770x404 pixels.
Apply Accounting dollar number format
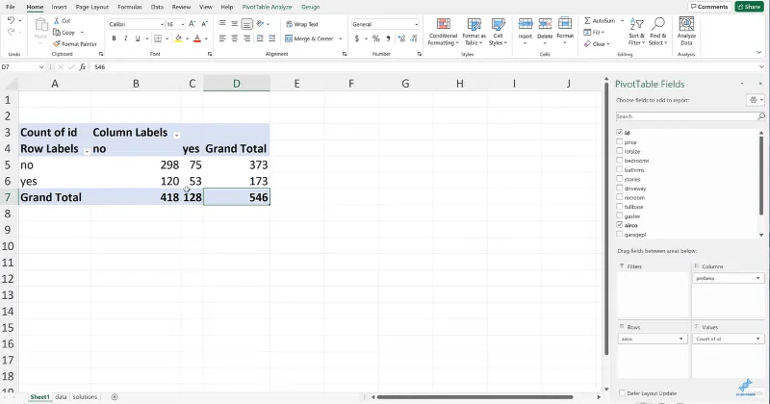357,38
